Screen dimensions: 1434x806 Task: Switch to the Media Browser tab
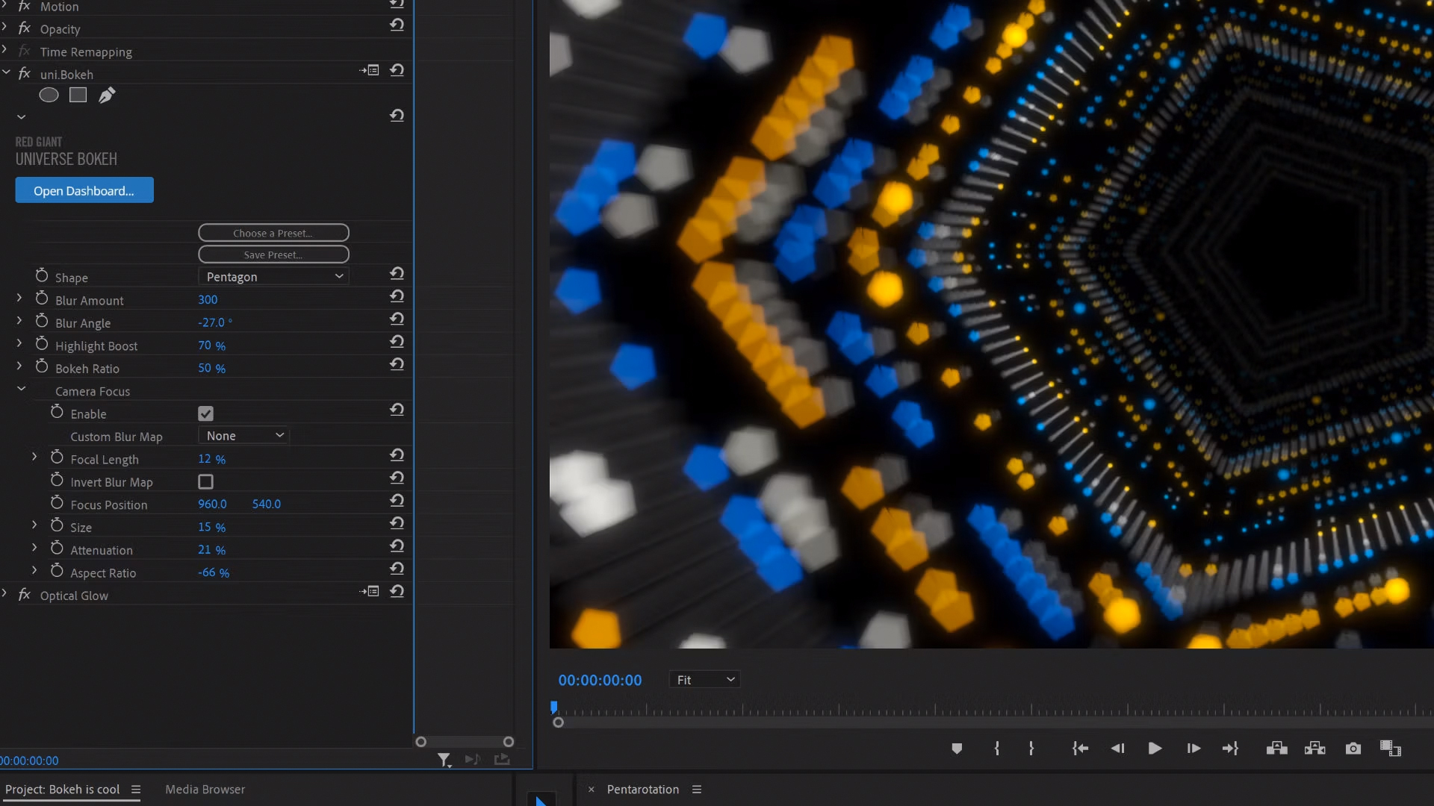[x=205, y=790]
